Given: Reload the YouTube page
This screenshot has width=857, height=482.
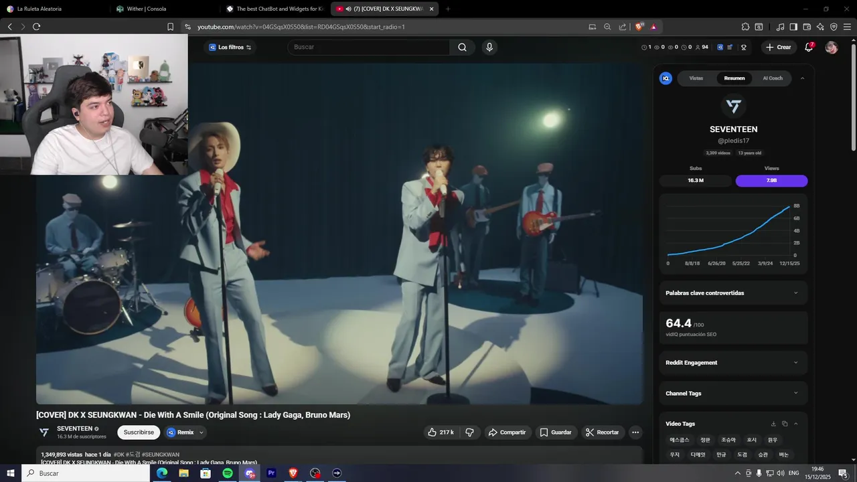Looking at the screenshot, I should click(x=36, y=27).
